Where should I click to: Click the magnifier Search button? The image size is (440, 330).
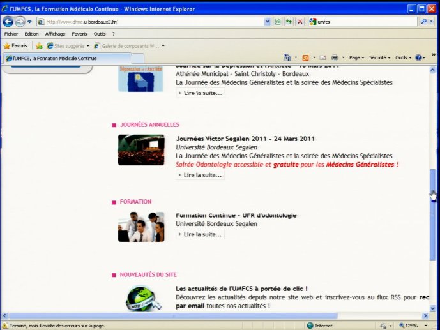424,22
